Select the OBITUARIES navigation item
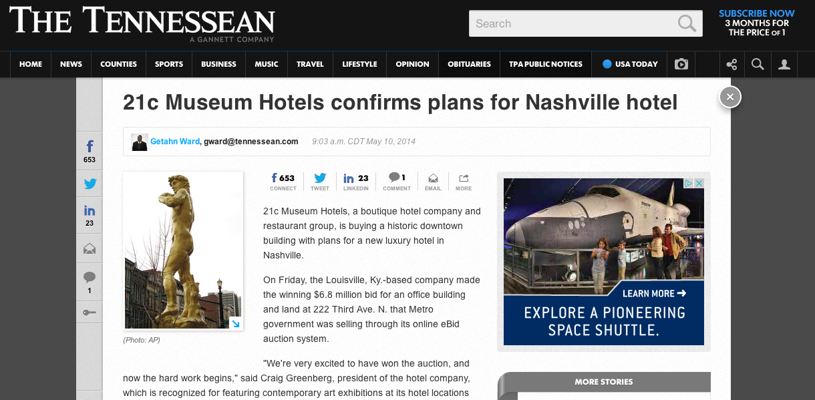Viewport: 815px width, 400px height. click(469, 64)
